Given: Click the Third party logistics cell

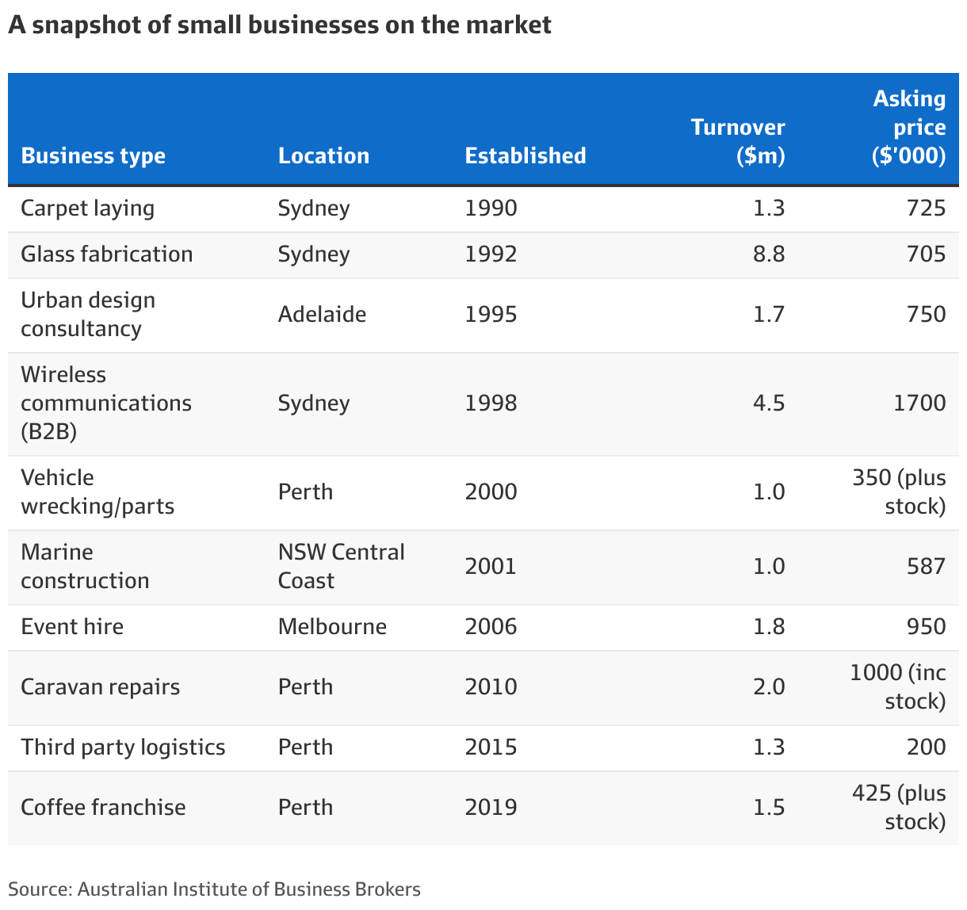Looking at the screenshot, I should [x=123, y=747].
